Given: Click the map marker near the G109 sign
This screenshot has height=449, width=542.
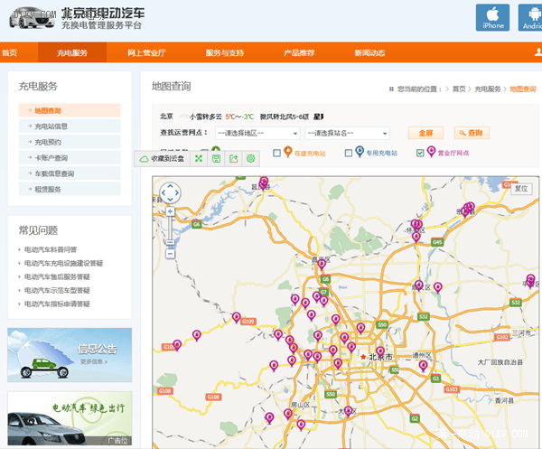Looking at the screenshot, I should pos(237,317).
